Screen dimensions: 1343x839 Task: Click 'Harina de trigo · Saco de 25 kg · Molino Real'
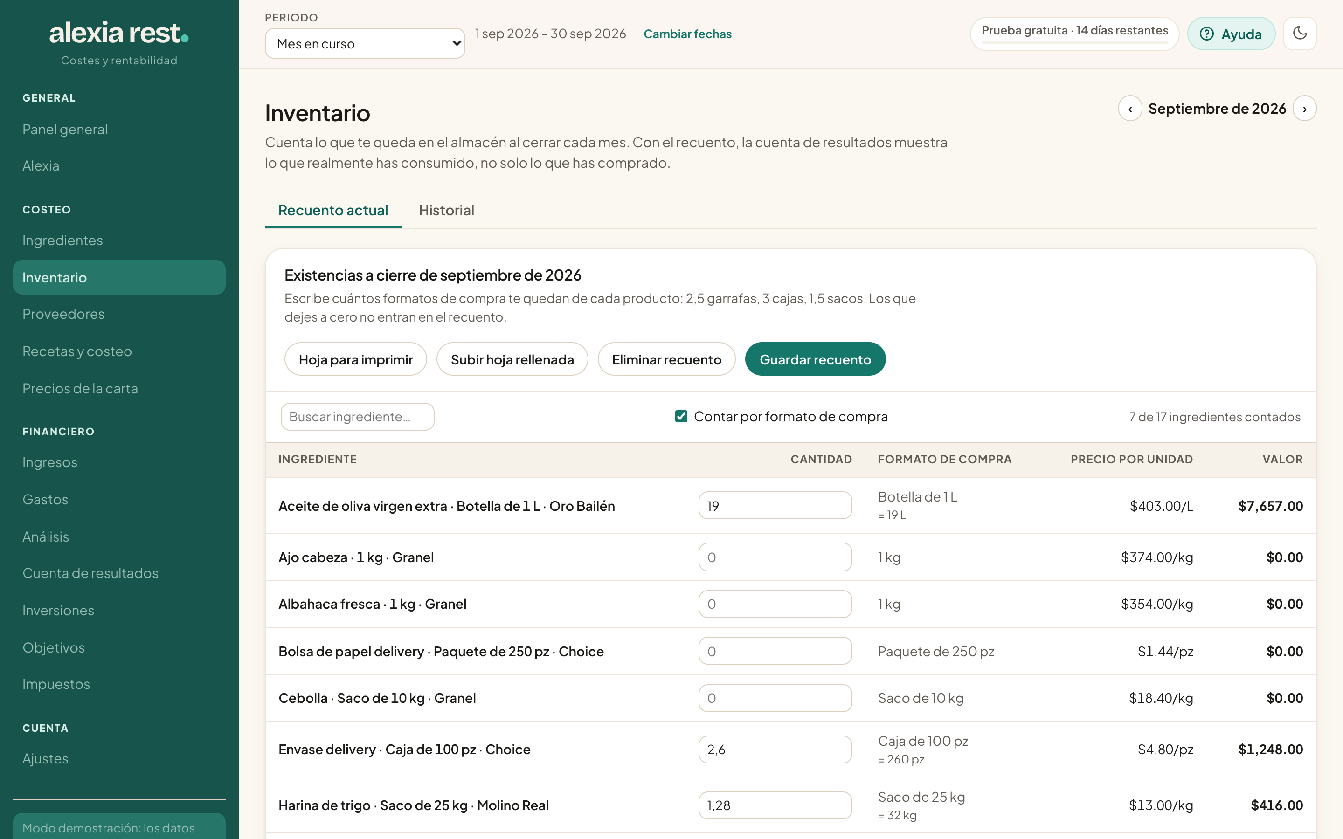point(414,806)
